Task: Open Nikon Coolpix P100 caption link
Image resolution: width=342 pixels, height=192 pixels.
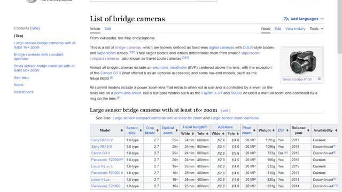Action: tap(297, 79)
